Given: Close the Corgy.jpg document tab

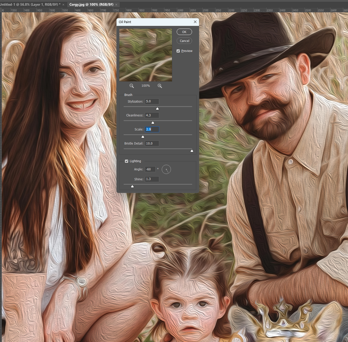Looking at the screenshot, I should click(116, 5).
